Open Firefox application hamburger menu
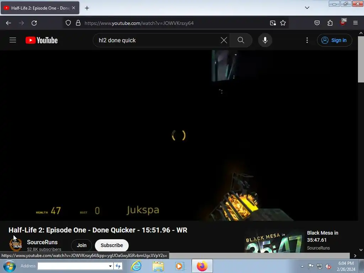This screenshot has width=364, height=273. coord(355,23)
